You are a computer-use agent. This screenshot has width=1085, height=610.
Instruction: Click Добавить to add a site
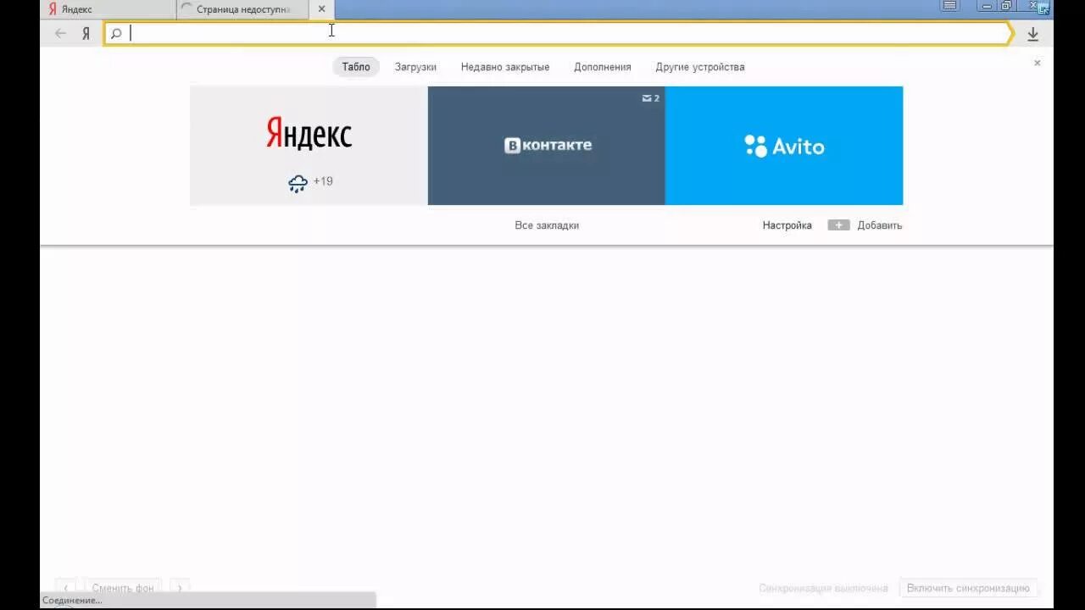click(880, 225)
